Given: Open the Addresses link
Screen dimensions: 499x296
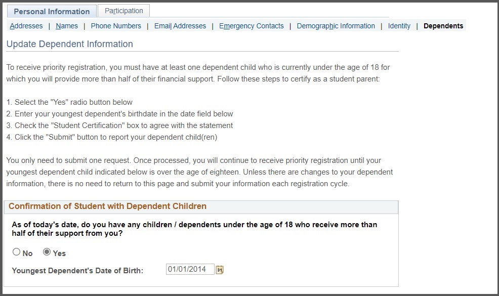Looking at the screenshot, I should tap(26, 26).
